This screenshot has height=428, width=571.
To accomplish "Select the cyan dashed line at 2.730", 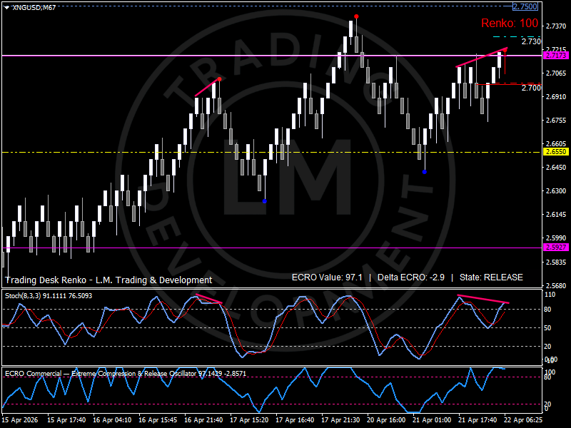I will pyautogui.click(x=516, y=37).
